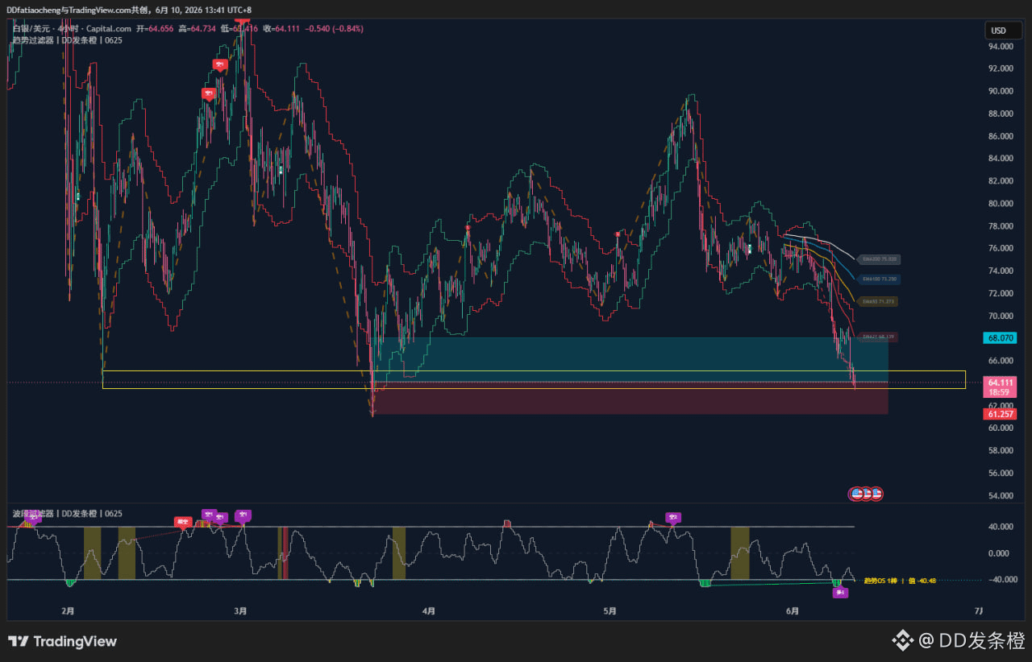Click the snapshot date 6月 10, 2026 13:41 UTC+8
This screenshot has height=662, width=1032.
coord(205,9)
